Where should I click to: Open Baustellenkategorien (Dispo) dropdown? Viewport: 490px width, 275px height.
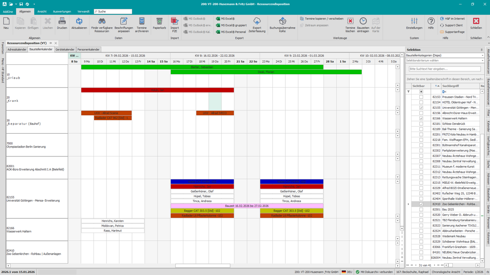tap(445, 55)
